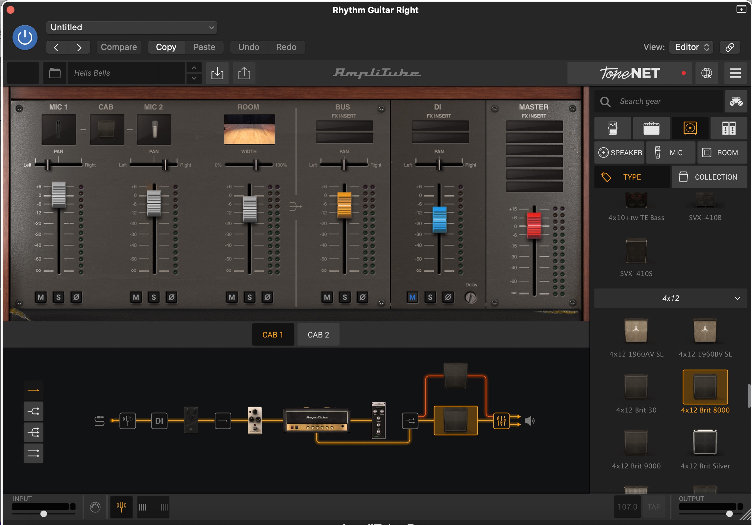Solo the ROOM channel

250,297
